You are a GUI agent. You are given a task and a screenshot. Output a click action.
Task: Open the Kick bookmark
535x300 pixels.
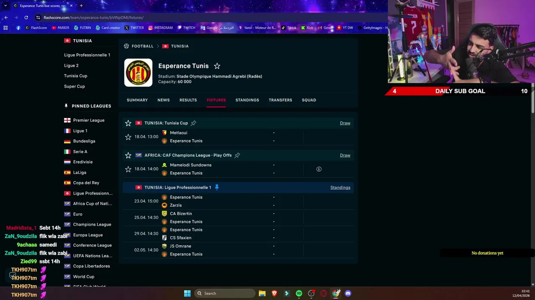pos(307,28)
